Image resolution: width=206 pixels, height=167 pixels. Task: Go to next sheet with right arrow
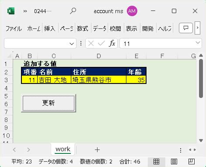pyautogui.click(x=28, y=150)
